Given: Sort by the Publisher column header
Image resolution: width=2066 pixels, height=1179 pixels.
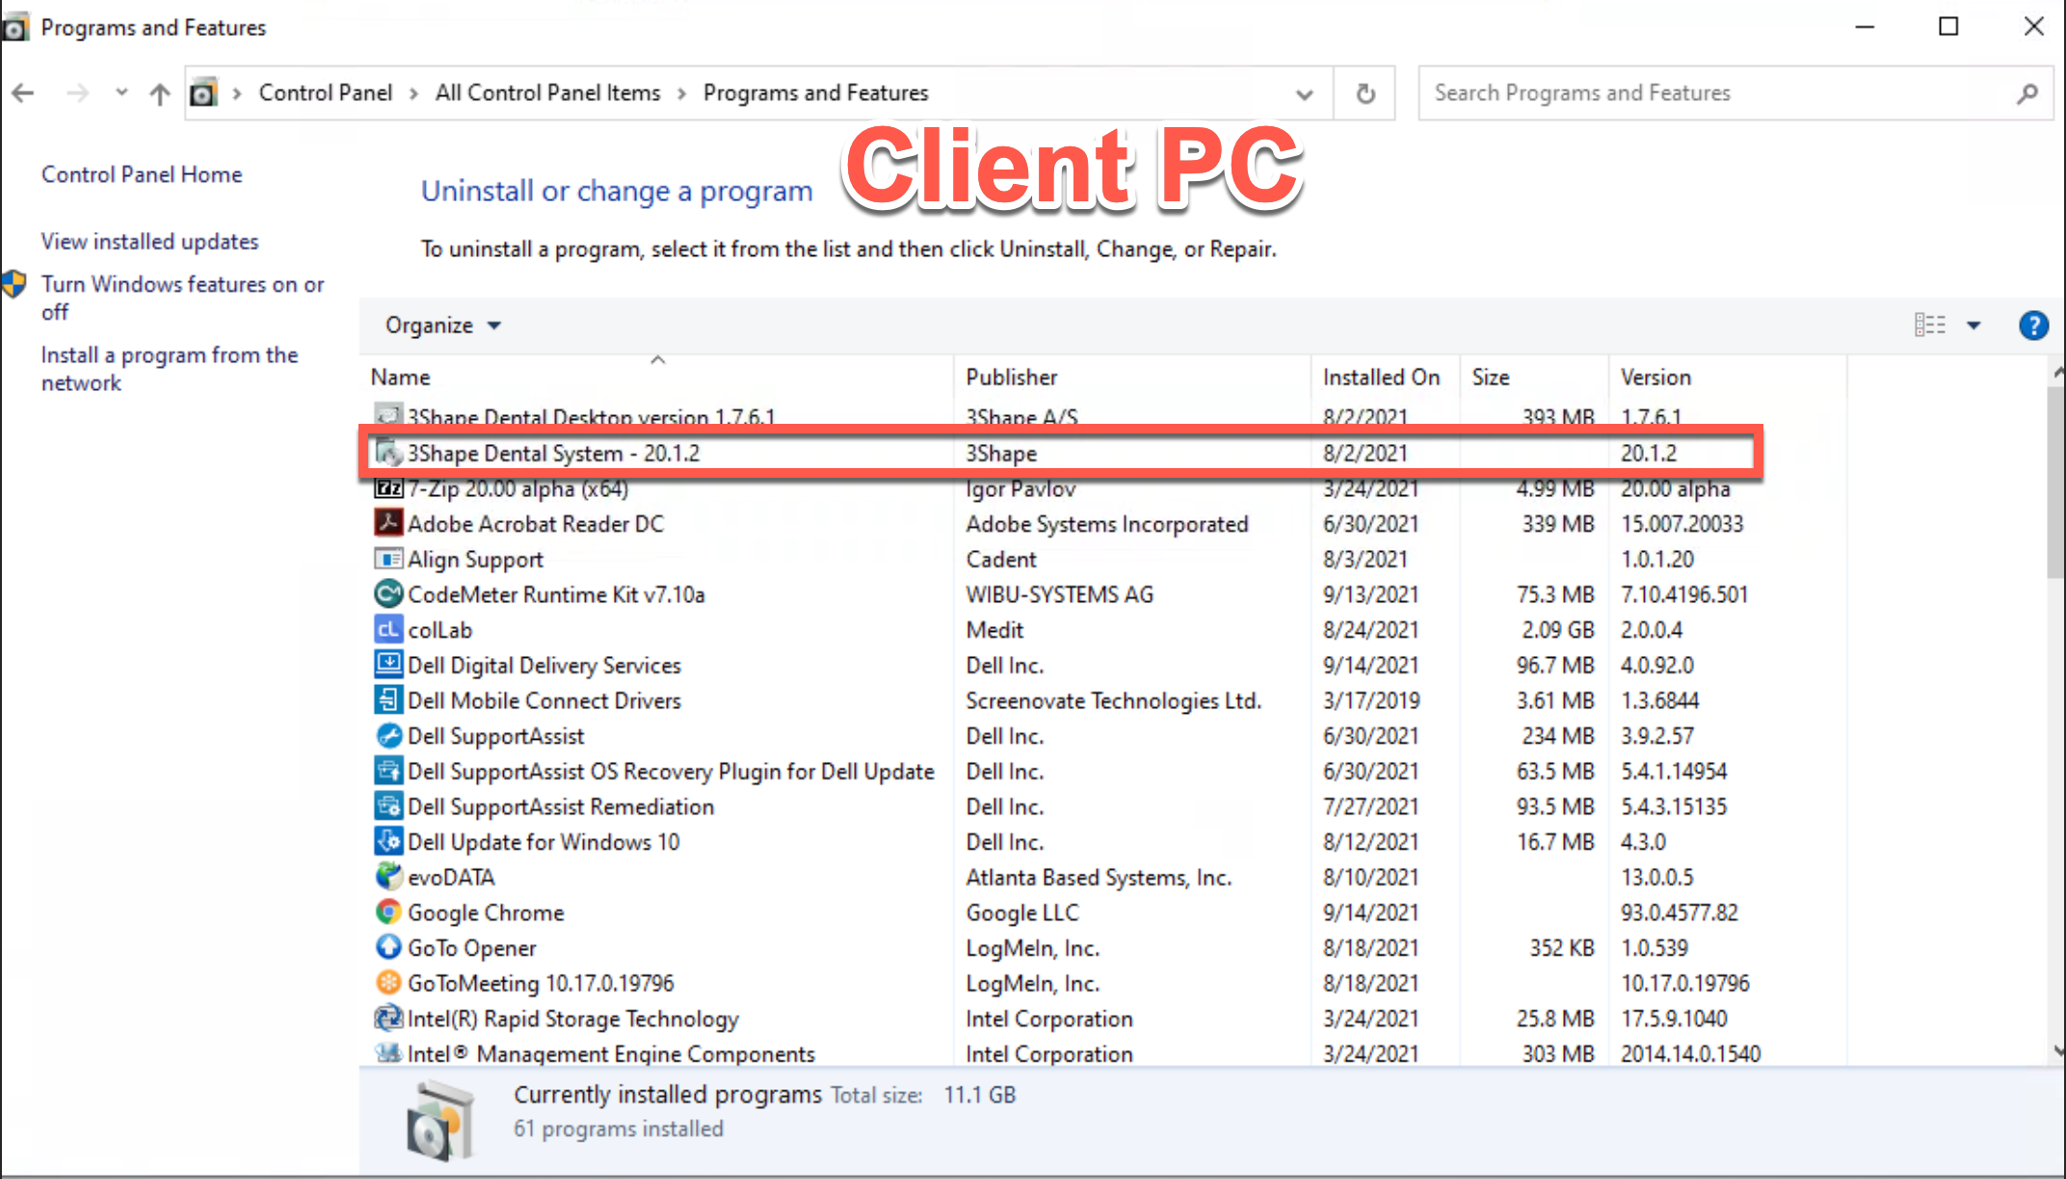Looking at the screenshot, I should 1132,378.
